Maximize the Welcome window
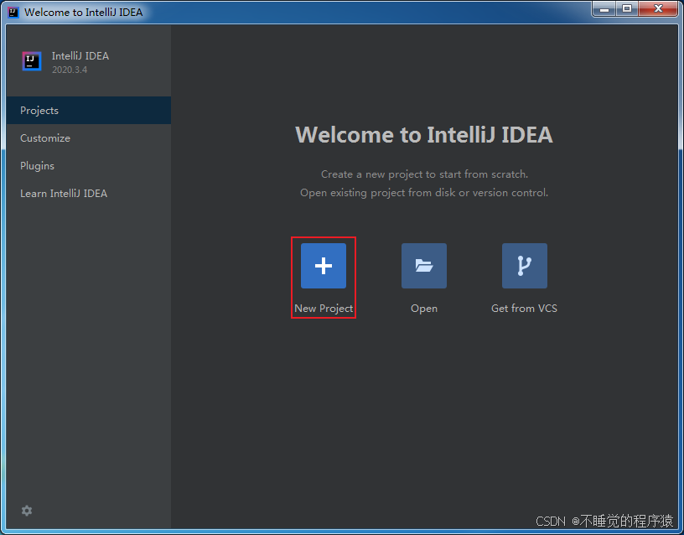 [x=627, y=8]
